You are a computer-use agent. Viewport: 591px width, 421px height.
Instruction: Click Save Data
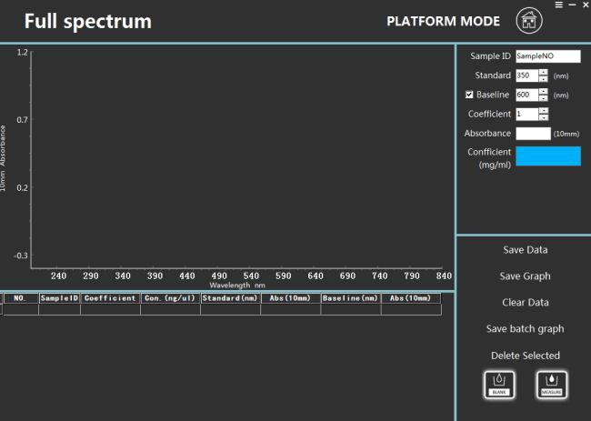click(x=525, y=250)
